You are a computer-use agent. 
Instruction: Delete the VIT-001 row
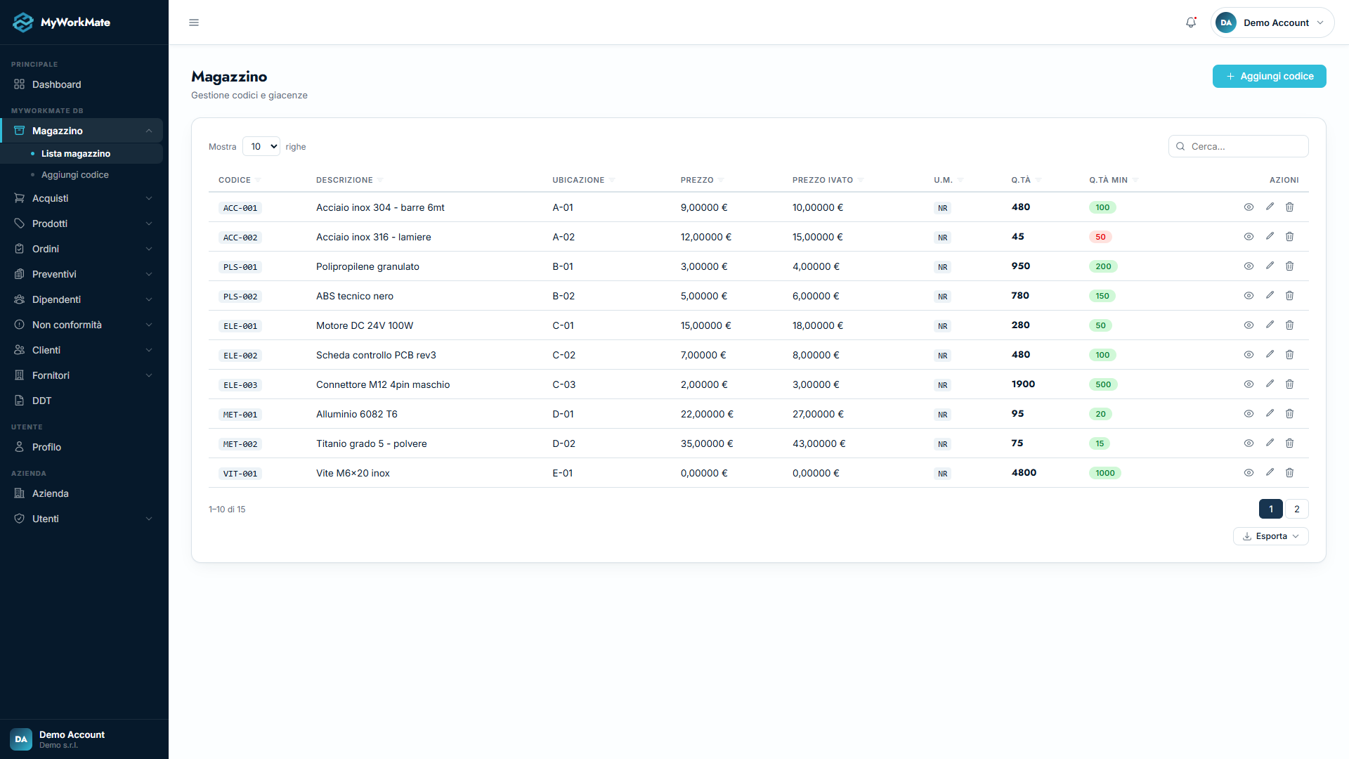pos(1289,472)
